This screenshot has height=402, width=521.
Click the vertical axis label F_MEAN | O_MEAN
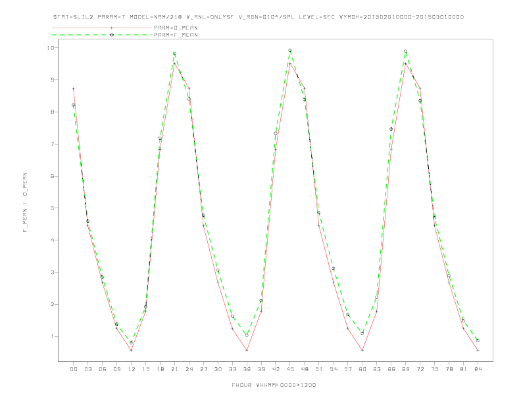pyautogui.click(x=25, y=202)
